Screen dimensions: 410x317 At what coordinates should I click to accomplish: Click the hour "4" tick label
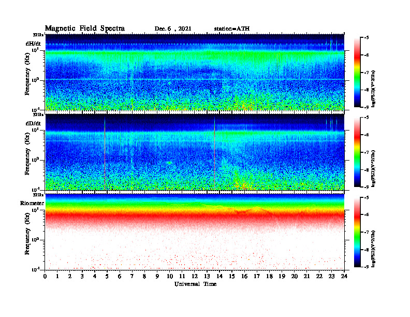[95, 277]
